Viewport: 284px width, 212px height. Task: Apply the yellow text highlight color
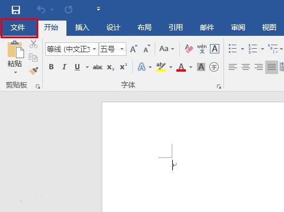tap(161, 67)
